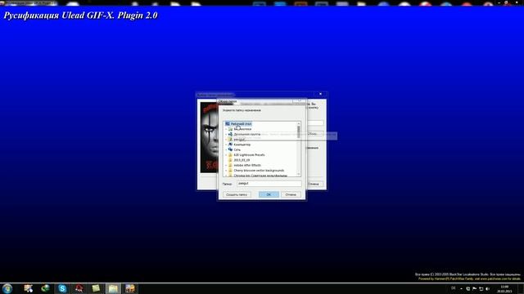The width and height of the screenshot is (524, 294).
Task: Select the Adobe After Effects folder
Action: pyautogui.click(x=247, y=165)
